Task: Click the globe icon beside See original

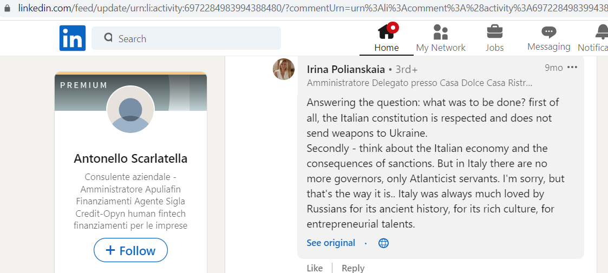Action: click(x=383, y=243)
